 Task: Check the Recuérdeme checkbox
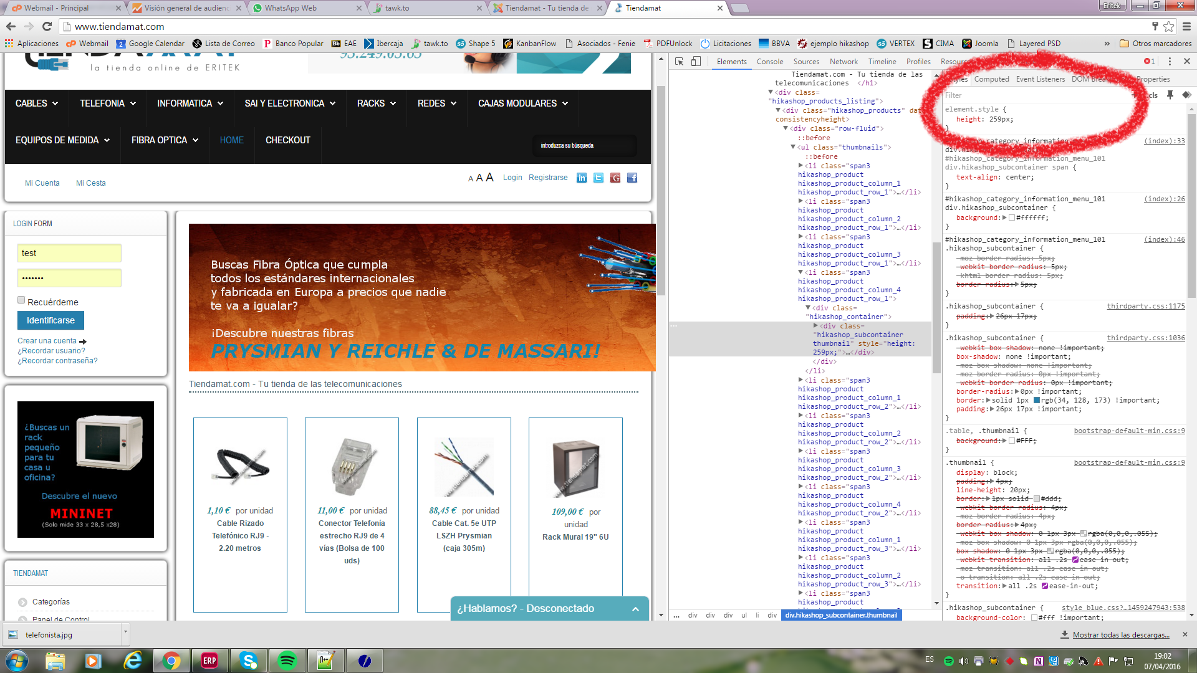pos(21,300)
